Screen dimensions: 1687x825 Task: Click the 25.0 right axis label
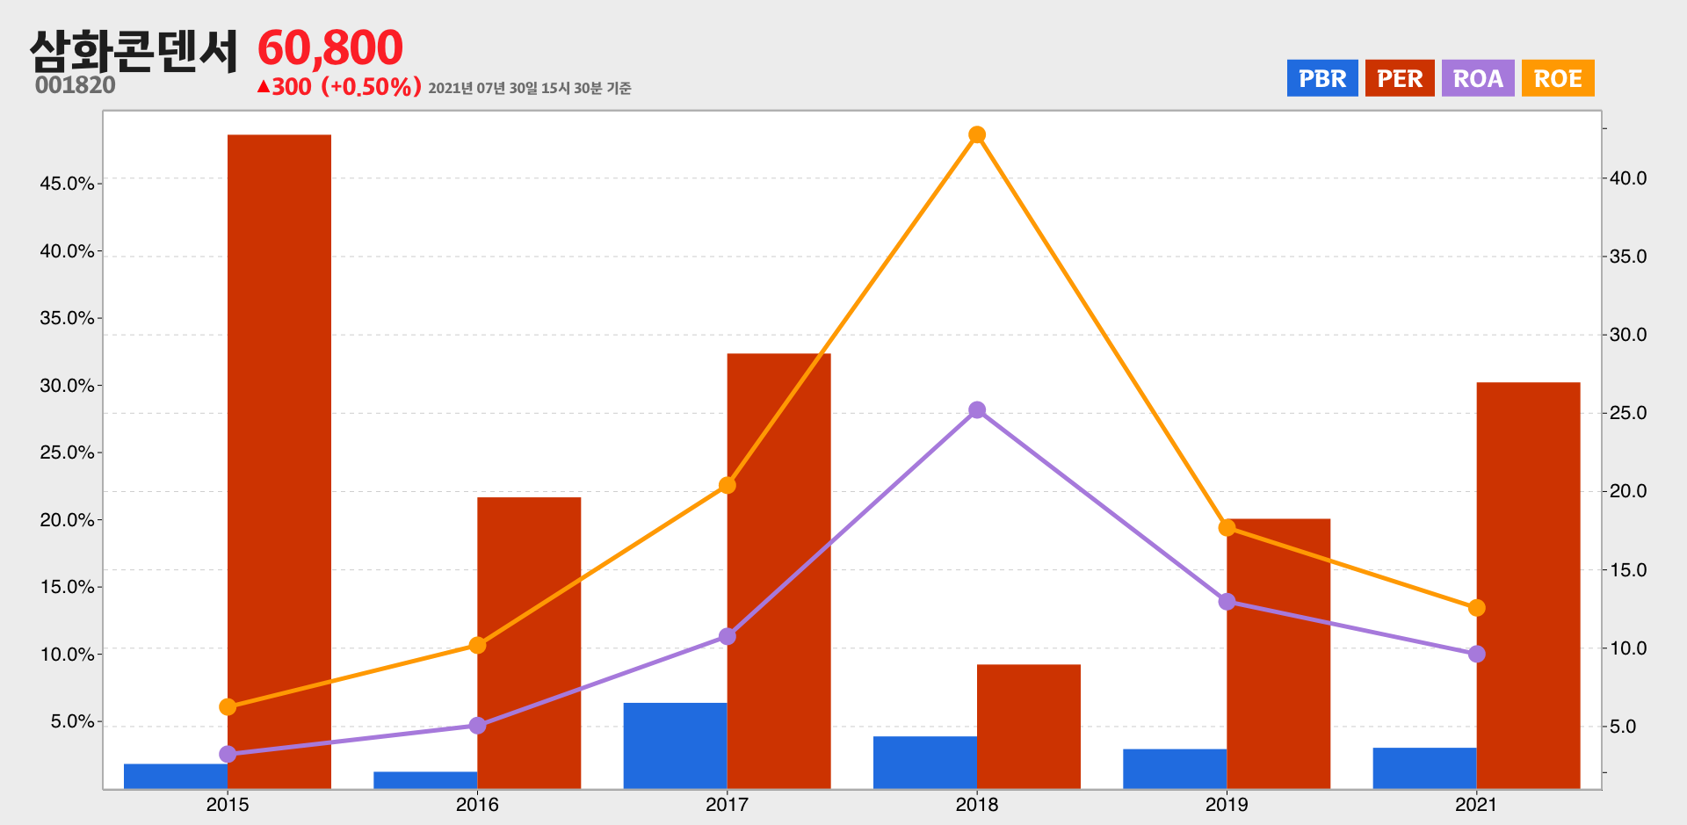click(1628, 413)
